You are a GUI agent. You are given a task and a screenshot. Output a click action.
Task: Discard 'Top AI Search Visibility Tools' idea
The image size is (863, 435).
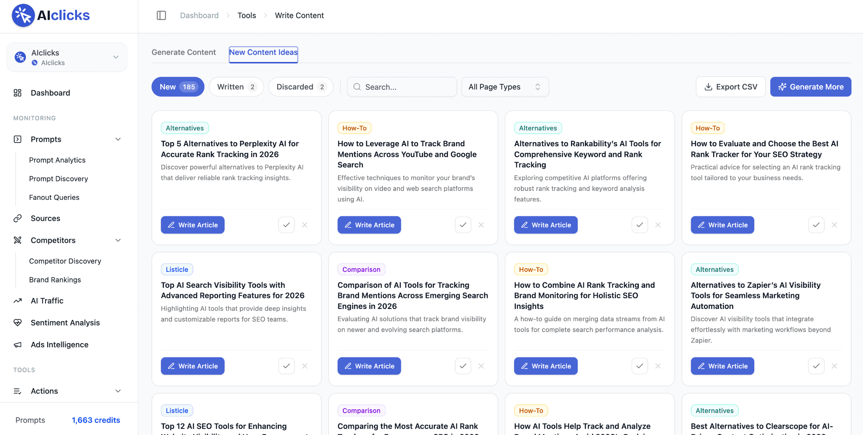(x=305, y=366)
